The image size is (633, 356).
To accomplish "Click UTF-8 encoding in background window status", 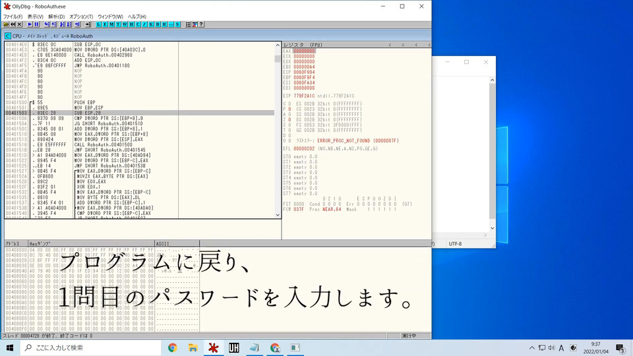I will tap(455, 244).
